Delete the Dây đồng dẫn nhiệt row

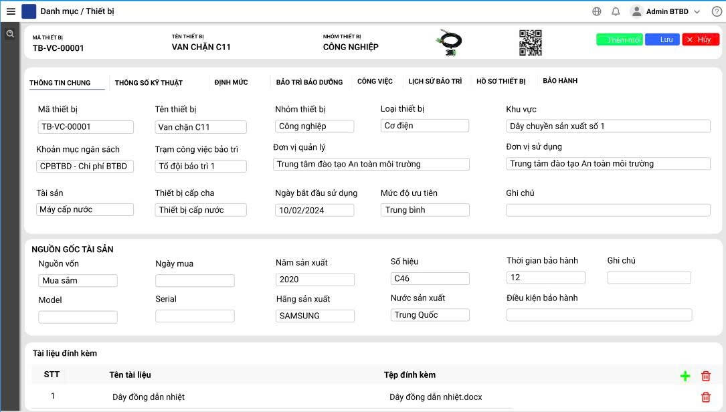coord(705,397)
